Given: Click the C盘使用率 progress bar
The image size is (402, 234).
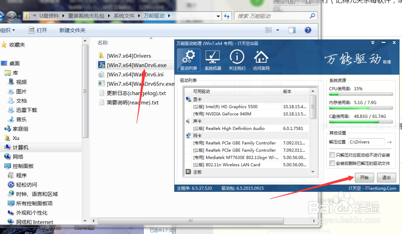Looking at the screenshot, I should [361, 122].
